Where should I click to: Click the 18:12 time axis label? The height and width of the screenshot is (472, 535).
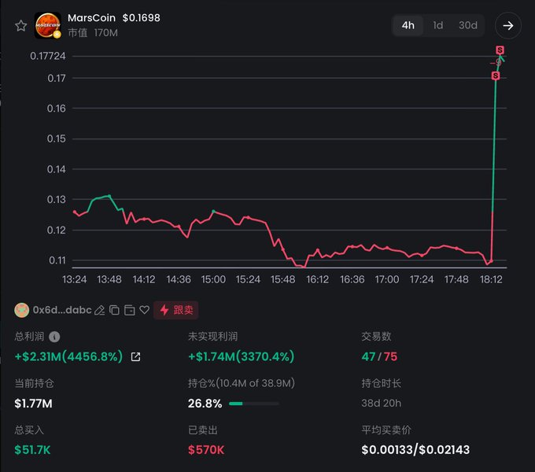click(491, 279)
